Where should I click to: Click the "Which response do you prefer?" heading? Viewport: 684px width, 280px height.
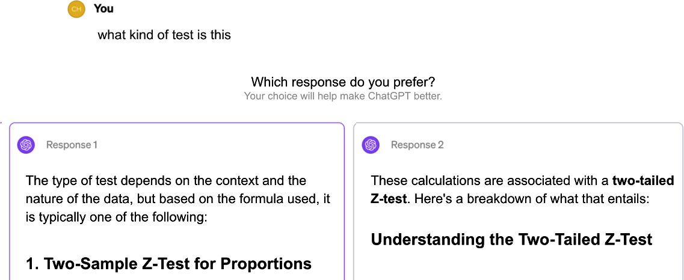point(343,82)
